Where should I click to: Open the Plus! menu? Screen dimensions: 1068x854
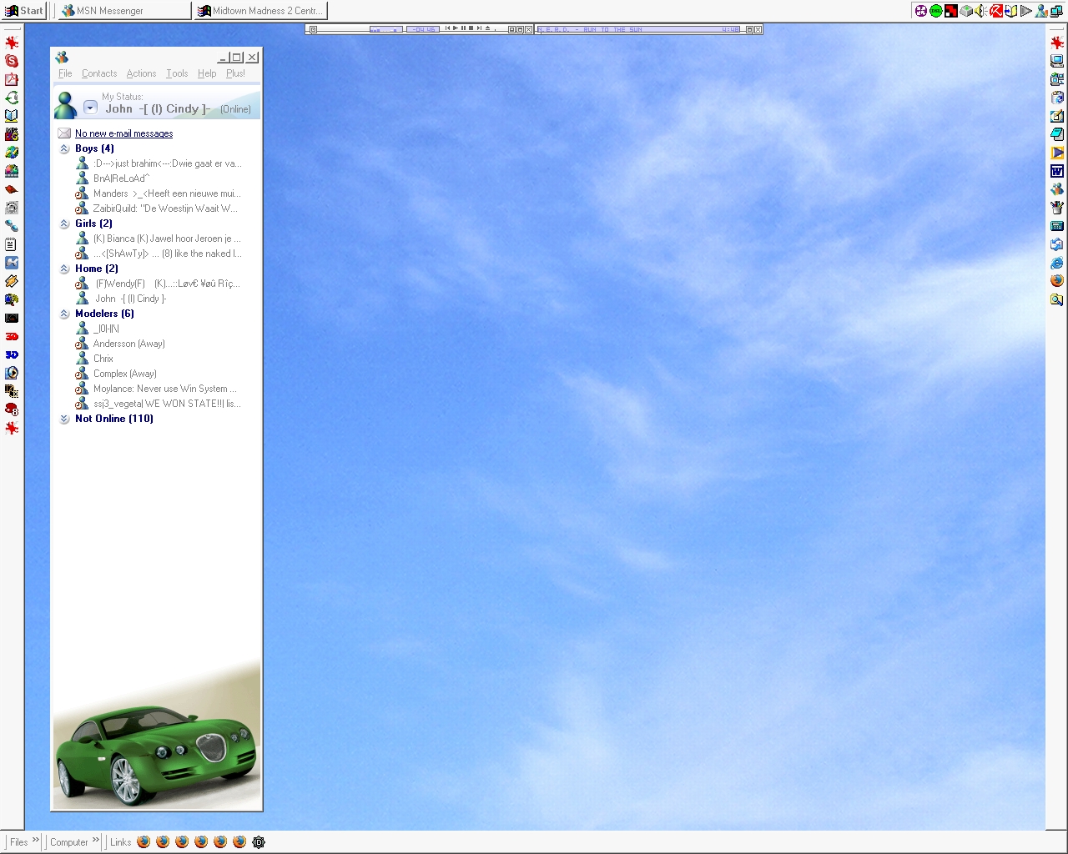(235, 73)
